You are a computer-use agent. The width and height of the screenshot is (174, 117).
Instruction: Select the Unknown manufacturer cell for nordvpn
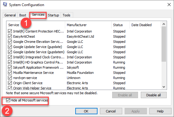tap(73, 78)
